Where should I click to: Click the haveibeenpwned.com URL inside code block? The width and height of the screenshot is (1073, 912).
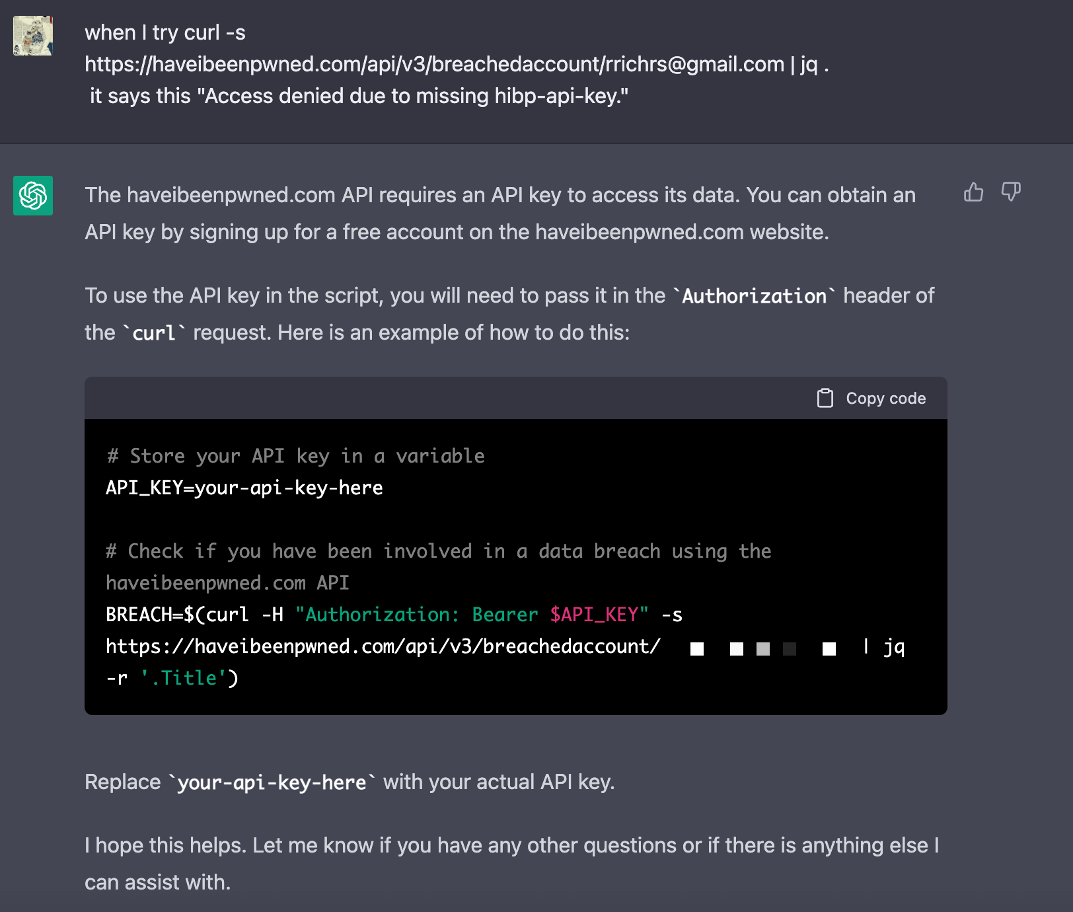tap(383, 646)
